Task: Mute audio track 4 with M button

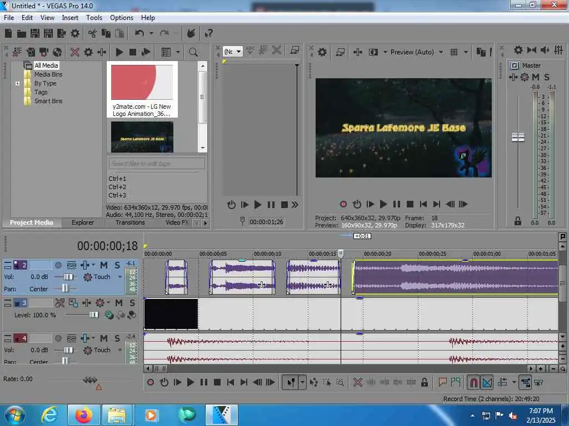Action: point(104,338)
